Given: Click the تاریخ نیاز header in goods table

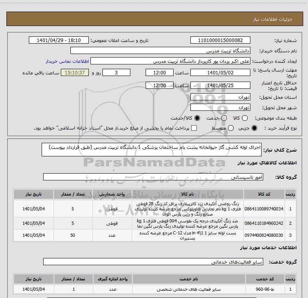Looking at the screenshot, I should click(x=34, y=194).
